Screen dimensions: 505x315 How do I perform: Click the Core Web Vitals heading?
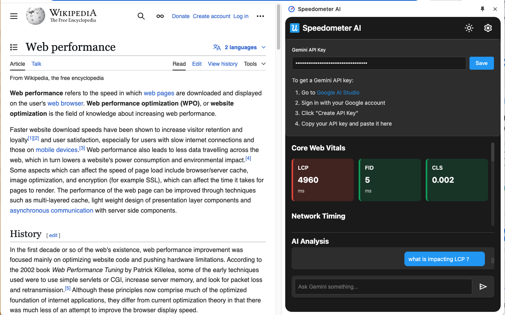pos(318,148)
